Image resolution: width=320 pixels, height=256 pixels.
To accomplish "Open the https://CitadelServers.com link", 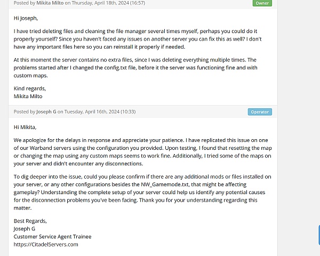I will click(x=46, y=244).
